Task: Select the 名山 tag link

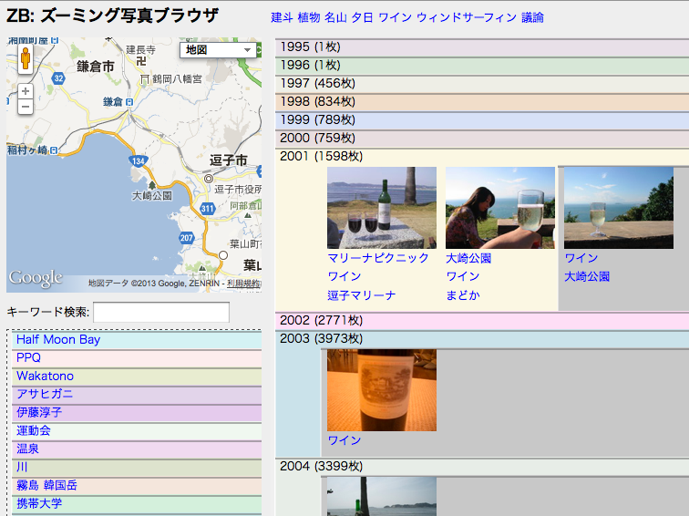Action: 335,17
